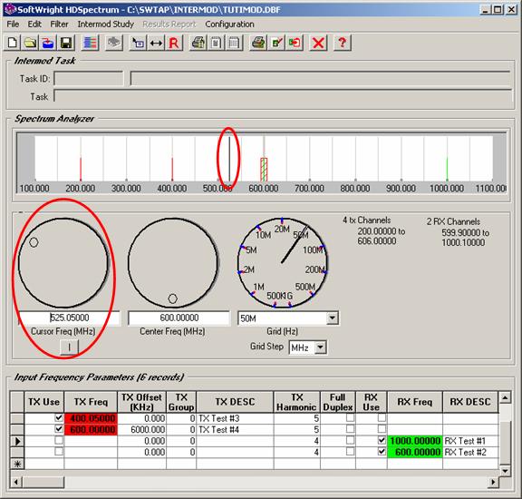The width and height of the screenshot is (522, 499).
Task: Check TX Use in RX Test #2 row
Action: [59, 452]
